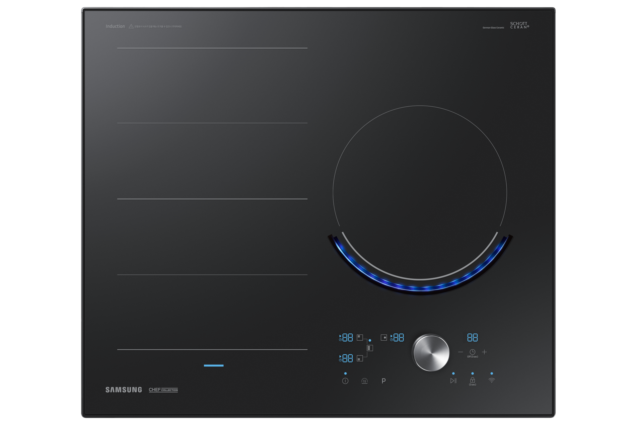Viewport: 637px width, 425px height.
Task: Select the combined flex zone icon
Action: click(370, 348)
